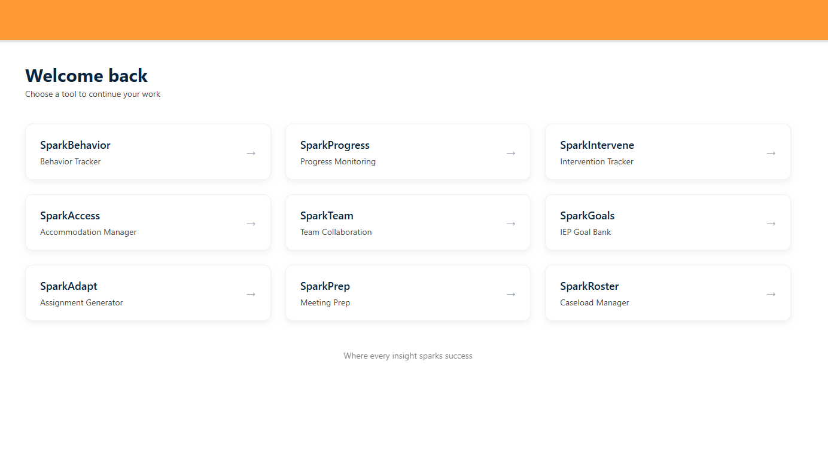This screenshot has width=828, height=456.
Task: Open the SparkProgress Progress Monitoring tool
Action: pyautogui.click(x=407, y=152)
